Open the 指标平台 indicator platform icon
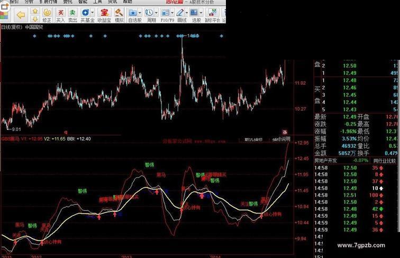Screen dimensions: 400x258 point(212,15)
